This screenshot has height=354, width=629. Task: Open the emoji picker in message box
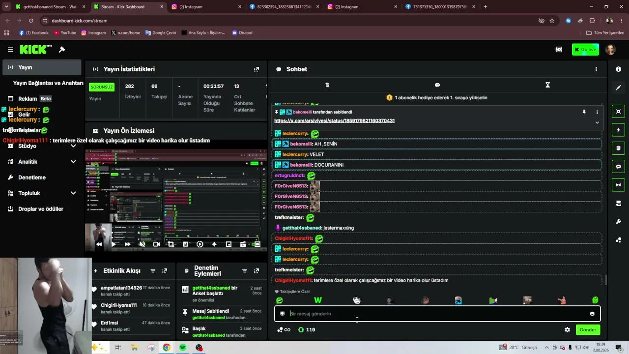pyautogui.click(x=592, y=314)
